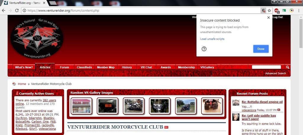Open user Kretz's profile
This screenshot has width=303, height=135.
pos(19,125)
